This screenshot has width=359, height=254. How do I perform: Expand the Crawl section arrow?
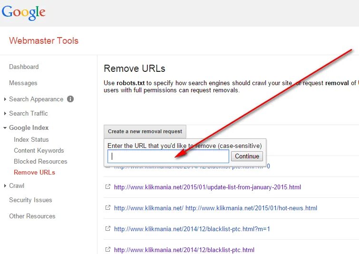[5, 186]
